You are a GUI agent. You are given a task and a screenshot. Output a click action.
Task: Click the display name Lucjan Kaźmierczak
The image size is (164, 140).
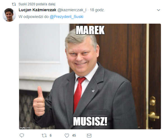point(37,10)
